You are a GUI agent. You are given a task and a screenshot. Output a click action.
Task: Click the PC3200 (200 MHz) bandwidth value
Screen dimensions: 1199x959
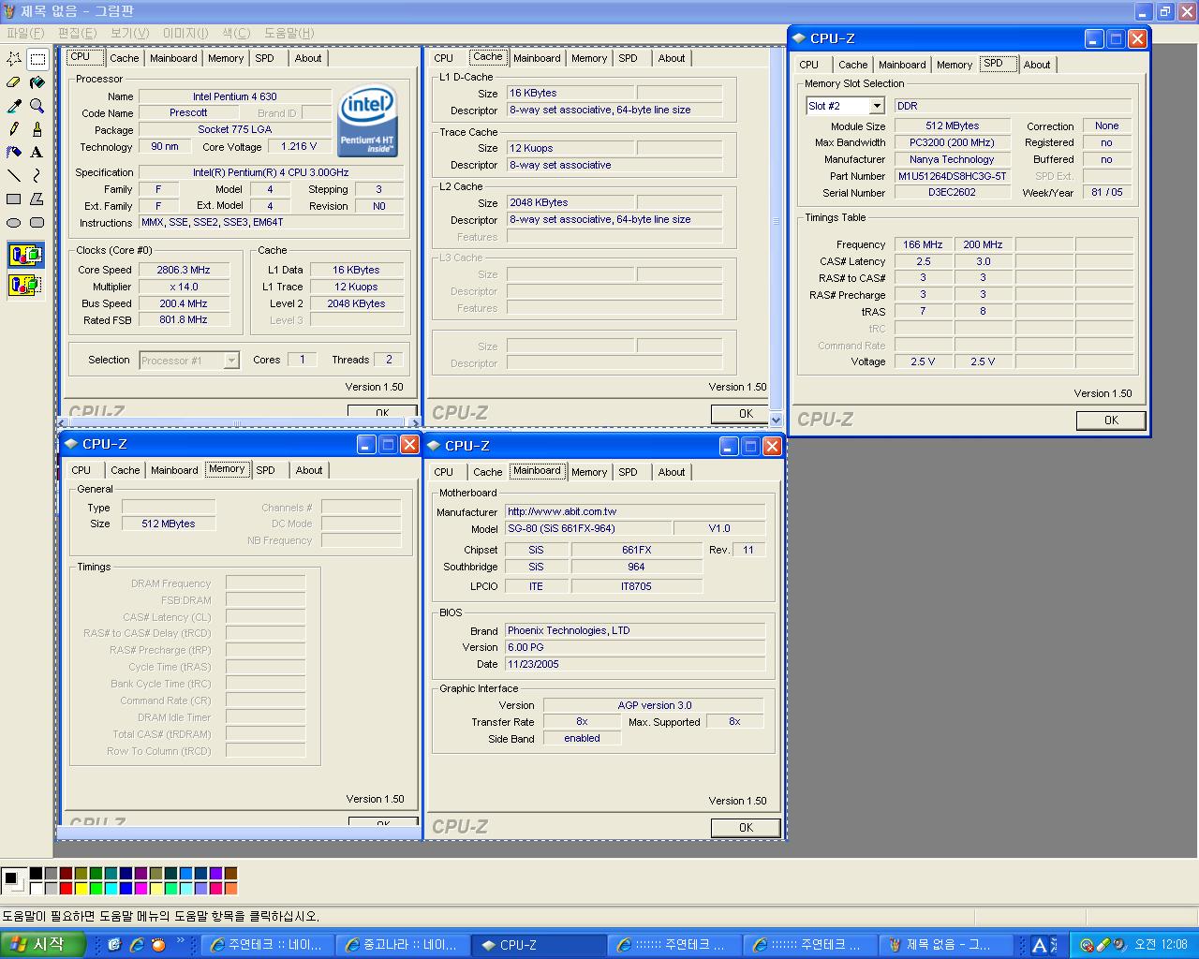coord(952,142)
